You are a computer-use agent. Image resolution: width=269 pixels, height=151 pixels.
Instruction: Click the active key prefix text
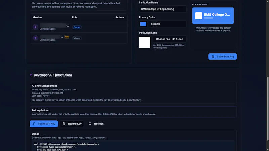pos(54,89)
